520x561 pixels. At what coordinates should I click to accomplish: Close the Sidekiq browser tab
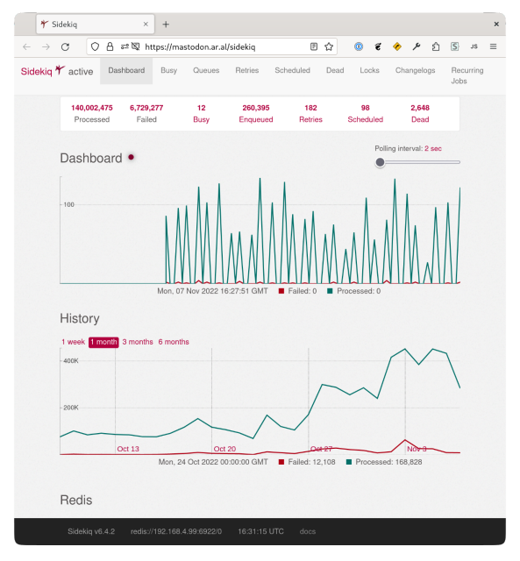(146, 25)
